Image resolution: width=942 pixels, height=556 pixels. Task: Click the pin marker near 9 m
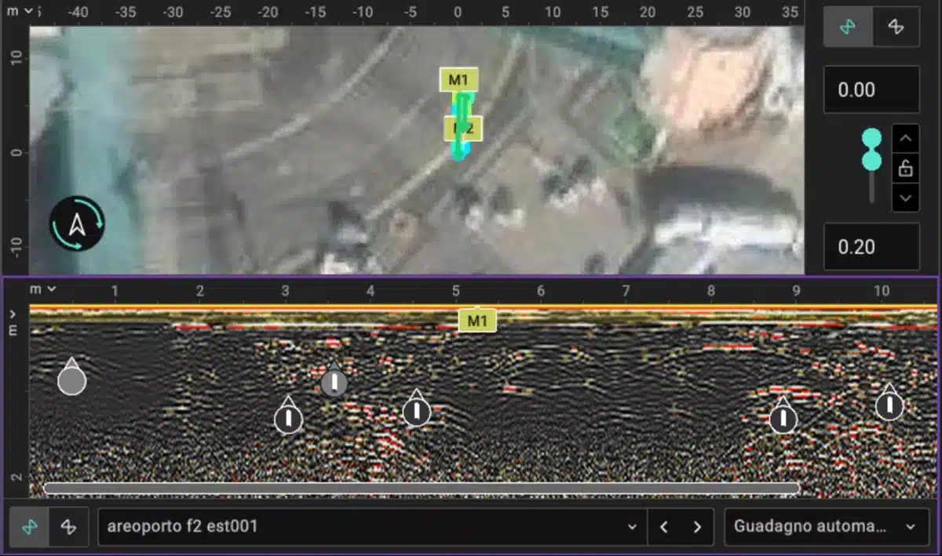coord(782,419)
